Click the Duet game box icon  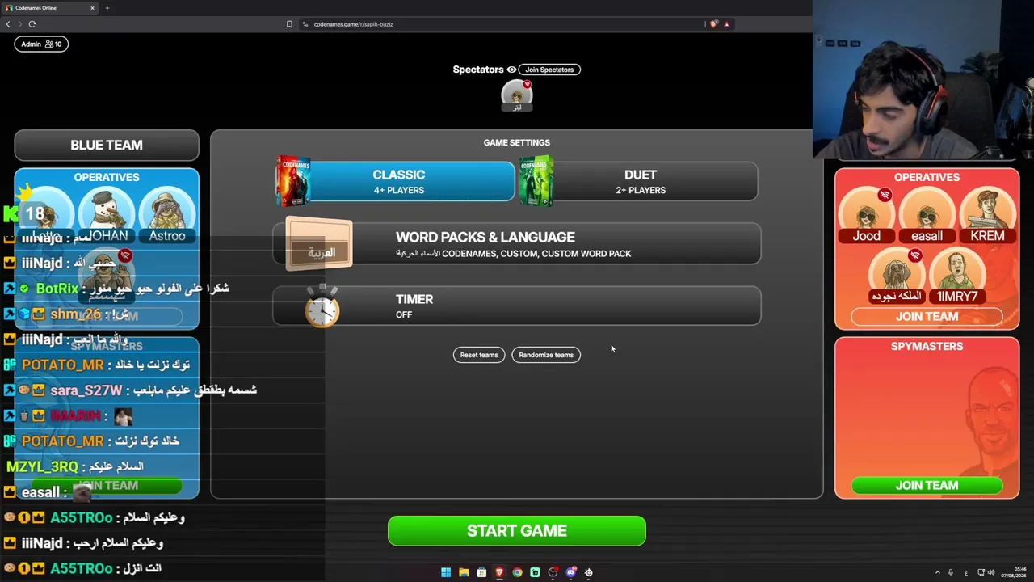536,181
